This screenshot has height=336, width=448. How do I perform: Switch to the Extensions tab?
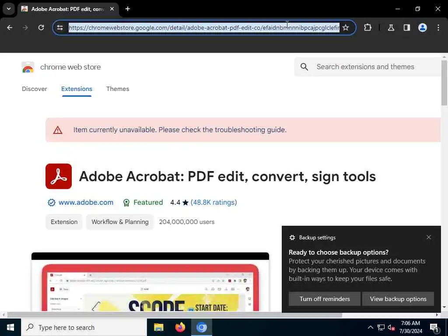point(77,89)
